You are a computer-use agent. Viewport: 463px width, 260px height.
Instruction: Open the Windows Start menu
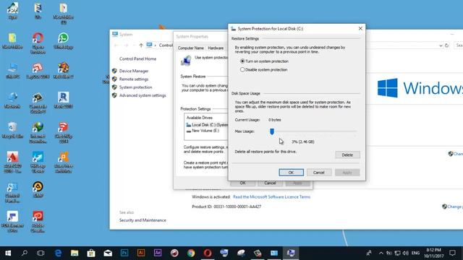(x=8, y=253)
